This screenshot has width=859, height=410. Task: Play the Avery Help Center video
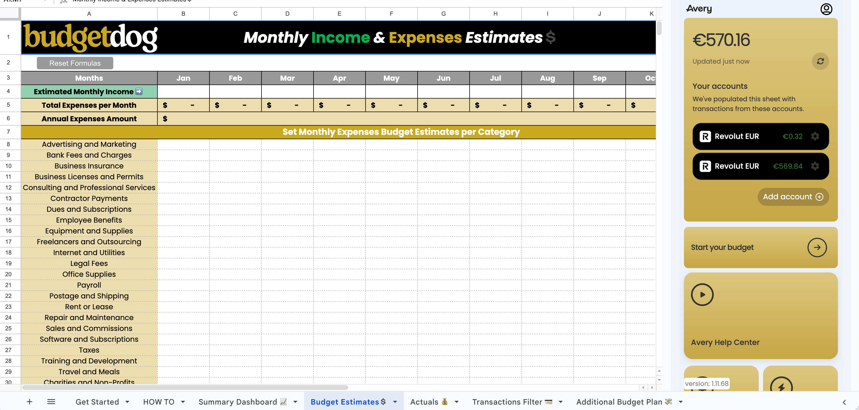click(x=702, y=295)
